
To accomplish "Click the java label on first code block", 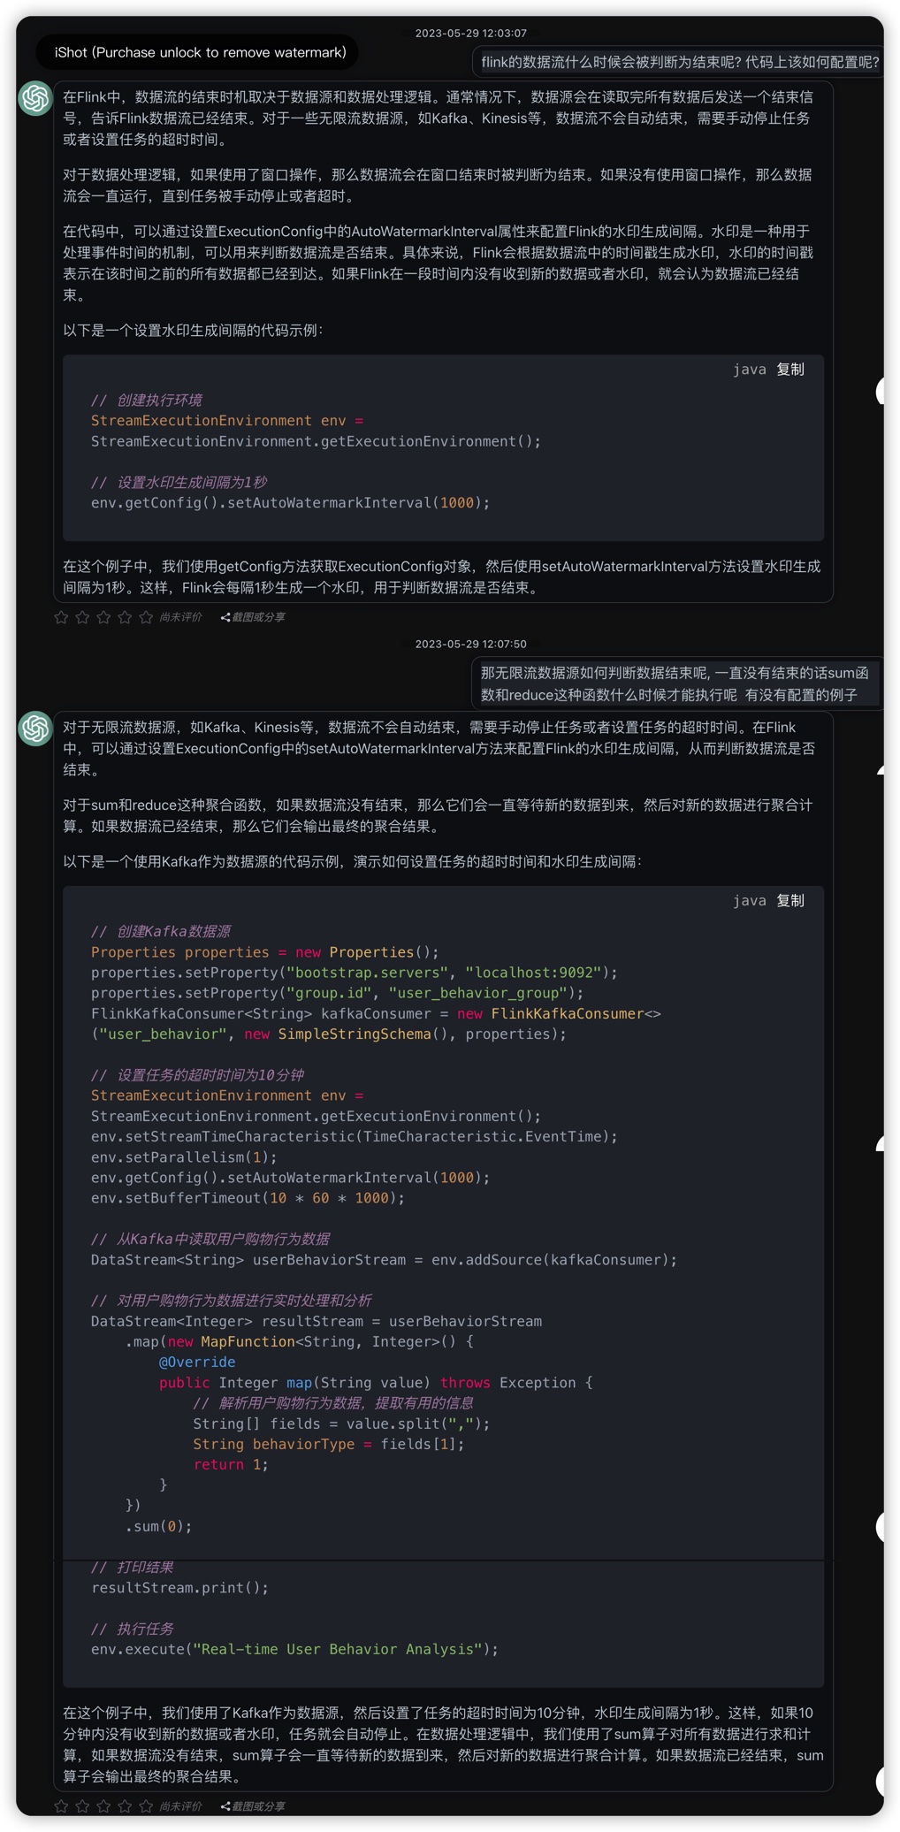I will (x=749, y=370).
